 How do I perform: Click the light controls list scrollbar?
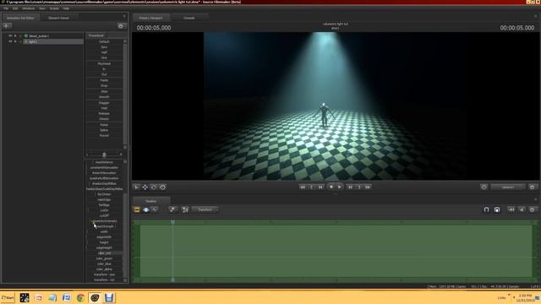(x=125, y=220)
